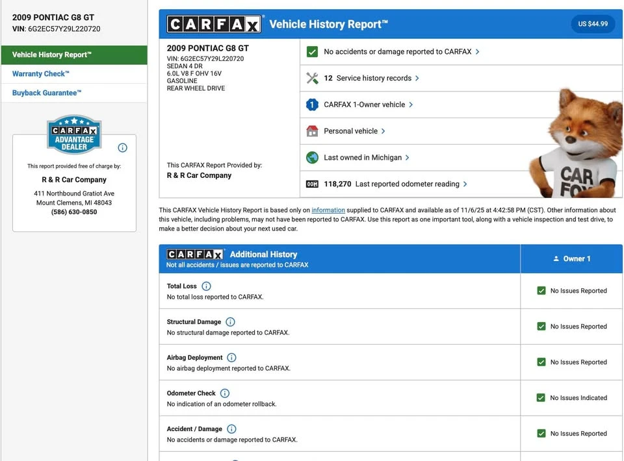
Task: Click SEDAN 4 DR spec text
Action: pos(185,66)
